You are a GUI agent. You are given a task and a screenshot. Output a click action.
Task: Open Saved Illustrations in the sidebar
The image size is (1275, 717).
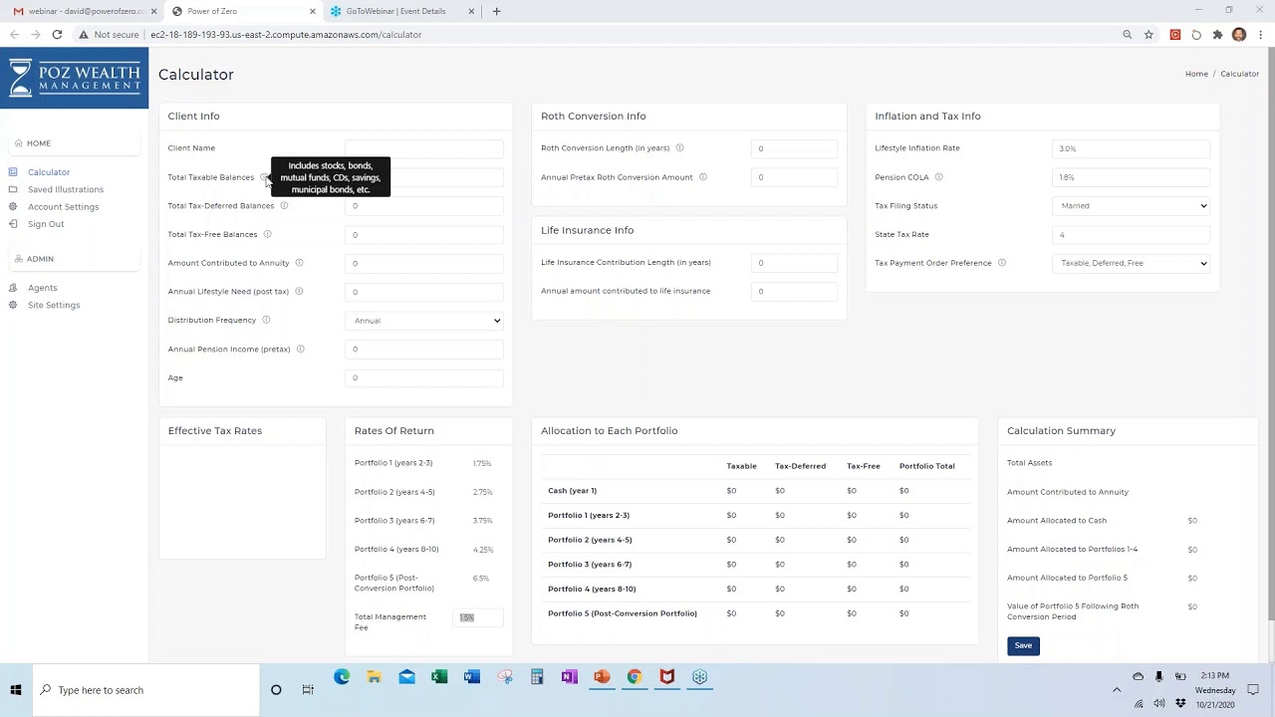pyautogui.click(x=66, y=189)
